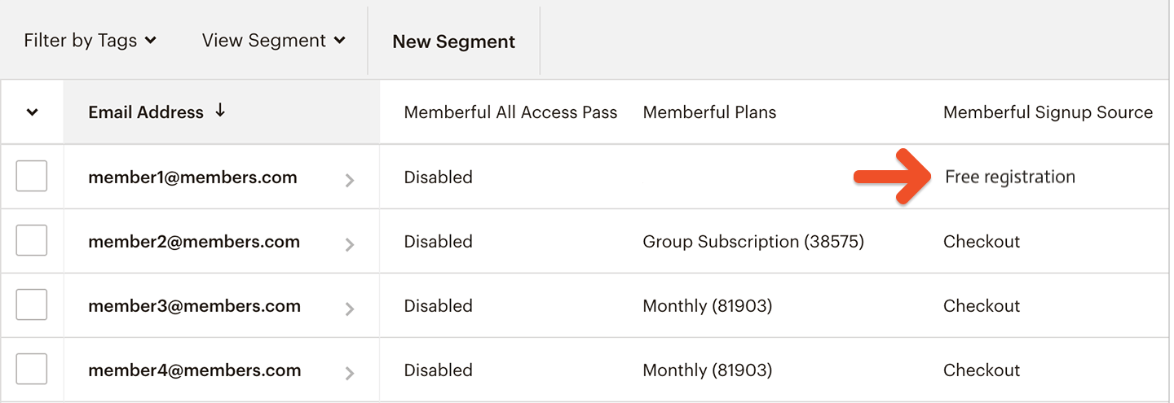
Task: Open member3@members.com row chevron arrow
Action: coord(350,309)
